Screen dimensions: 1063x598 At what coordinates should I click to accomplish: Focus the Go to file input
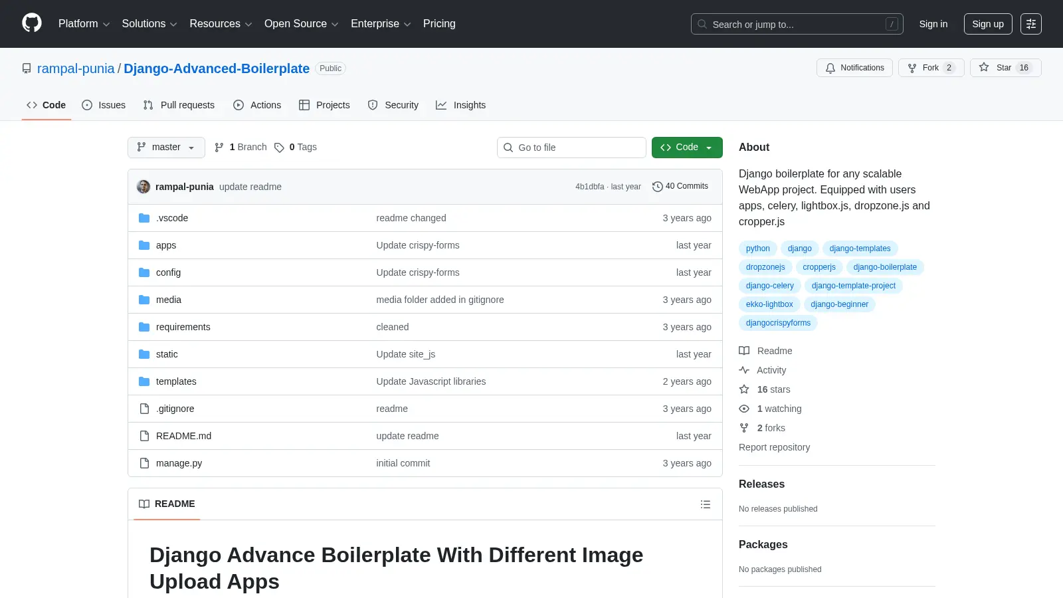(x=571, y=148)
